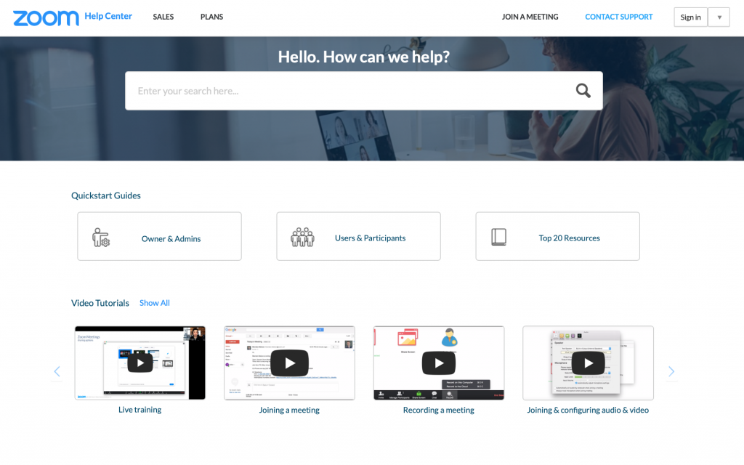Image resolution: width=744 pixels, height=465 pixels.
Task: Open the SALES menu
Action: coord(163,17)
